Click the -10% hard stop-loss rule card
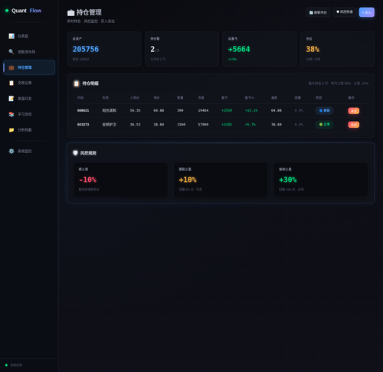The width and height of the screenshot is (383, 372). point(120,179)
